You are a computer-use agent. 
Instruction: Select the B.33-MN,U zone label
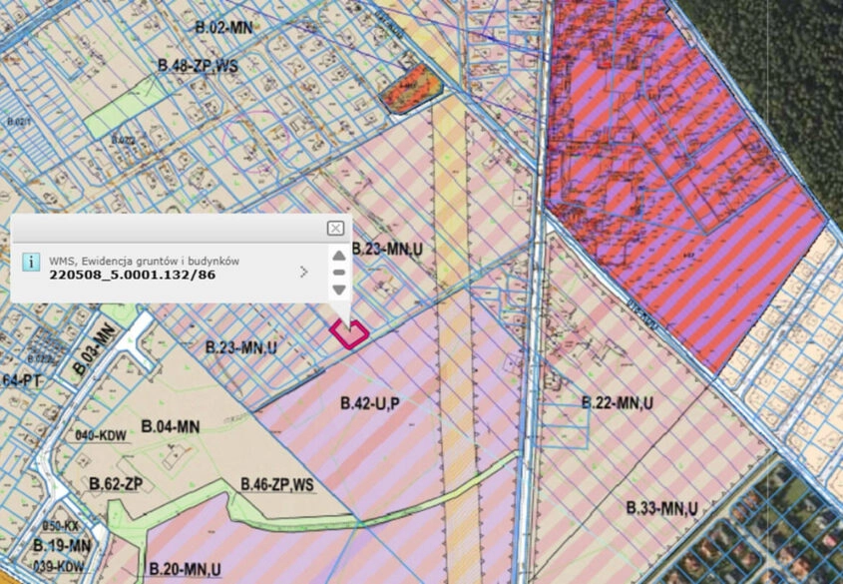pos(661,509)
